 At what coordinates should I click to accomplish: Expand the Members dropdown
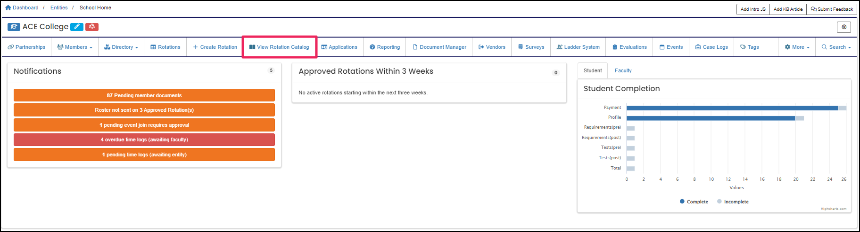coord(74,47)
